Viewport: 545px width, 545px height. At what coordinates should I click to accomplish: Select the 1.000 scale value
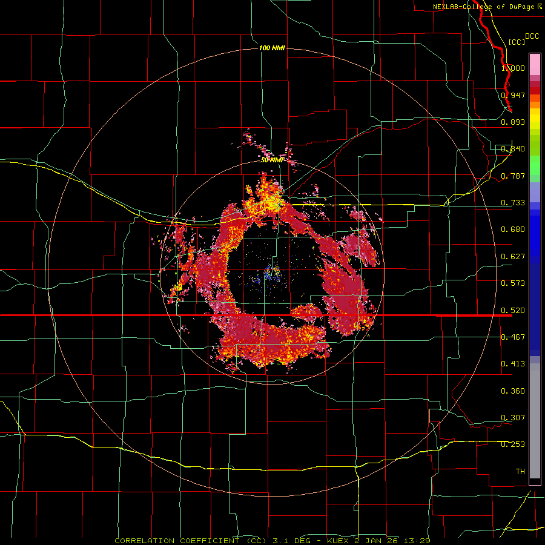coord(513,68)
